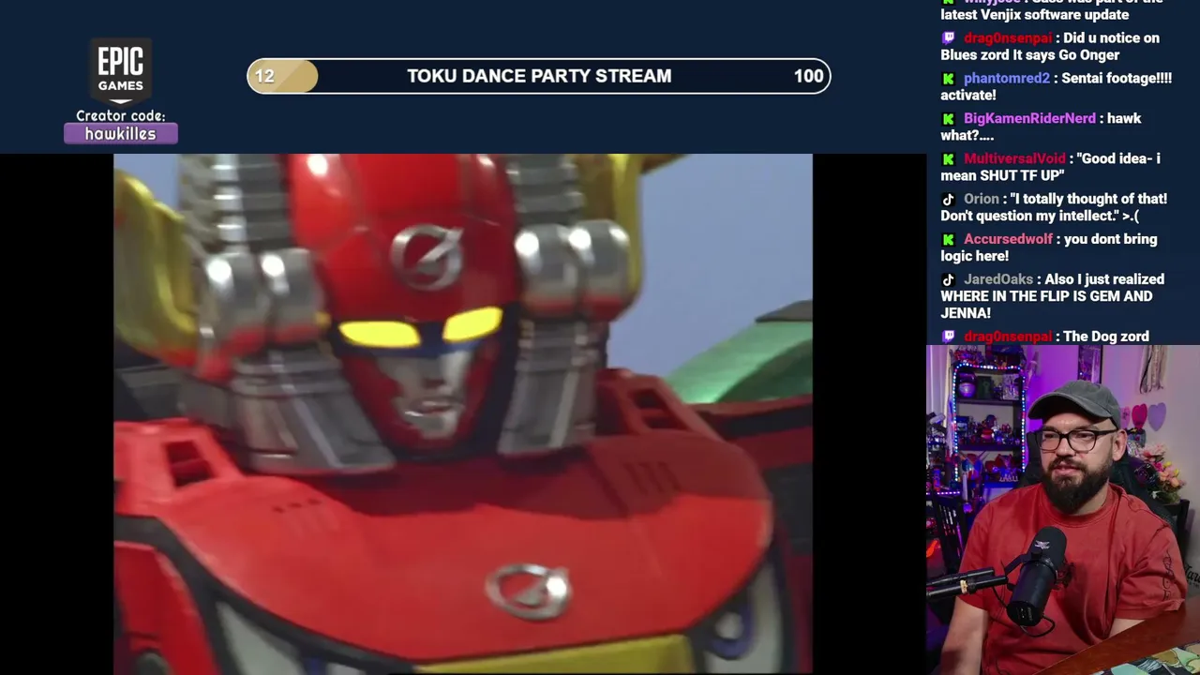1200x675 pixels.
Task: Select the Orion username in chat
Action: pyautogui.click(x=982, y=200)
